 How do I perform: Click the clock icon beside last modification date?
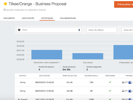(x=4, y=10)
